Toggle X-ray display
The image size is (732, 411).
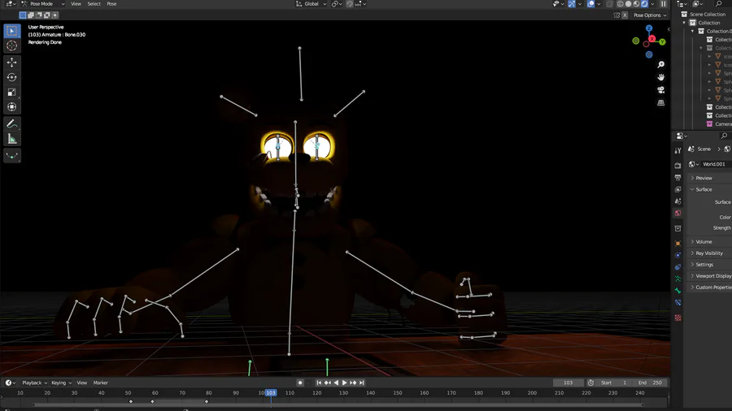(609, 4)
